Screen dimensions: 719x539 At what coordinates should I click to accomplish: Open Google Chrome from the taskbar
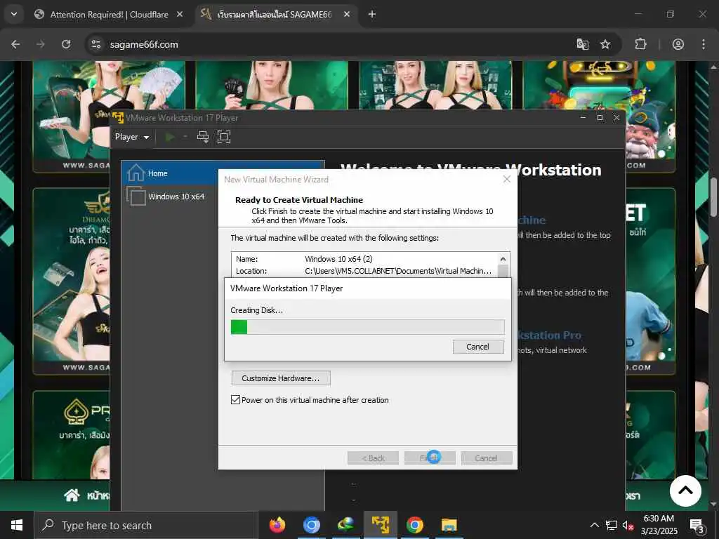coord(414,525)
